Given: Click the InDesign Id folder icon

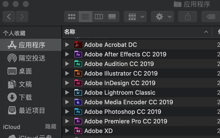Looking at the screenshot, I should (x=78, y=83).
